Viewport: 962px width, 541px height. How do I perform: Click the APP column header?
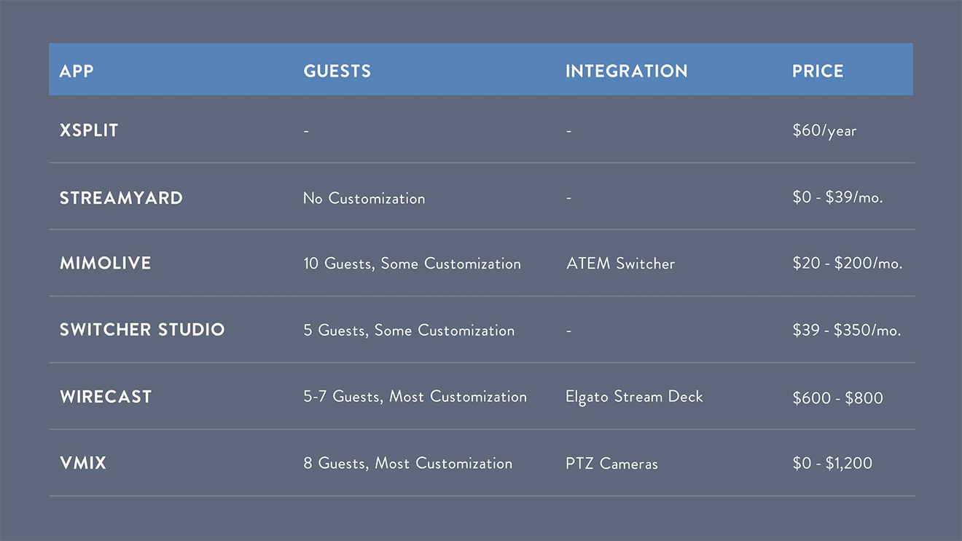[77, 71]
